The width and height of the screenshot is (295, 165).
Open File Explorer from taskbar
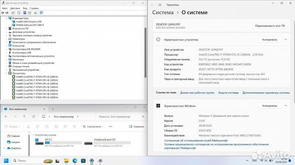(x=66, y=161)
